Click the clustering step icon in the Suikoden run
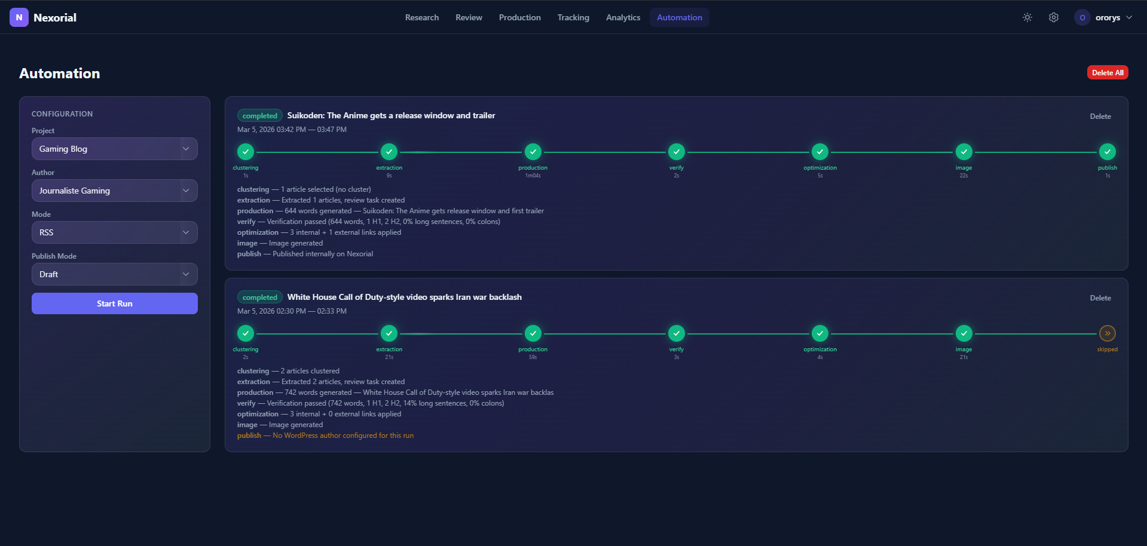 click(x=245, y=151)
